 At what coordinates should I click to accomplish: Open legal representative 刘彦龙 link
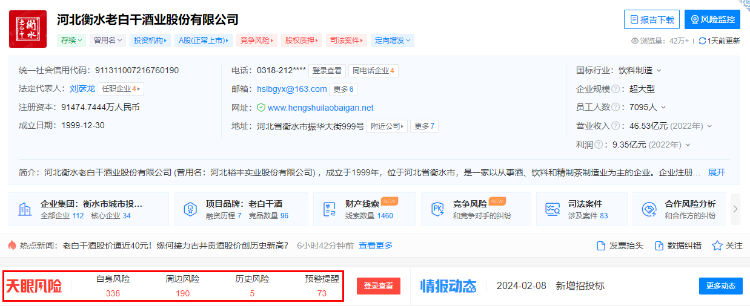[82, 88]
